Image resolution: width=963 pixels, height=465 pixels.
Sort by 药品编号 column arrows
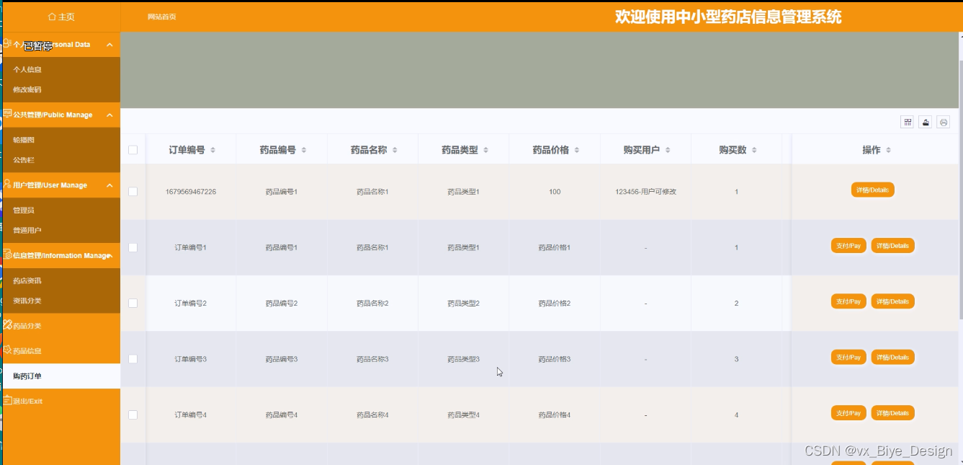(303, 150)
